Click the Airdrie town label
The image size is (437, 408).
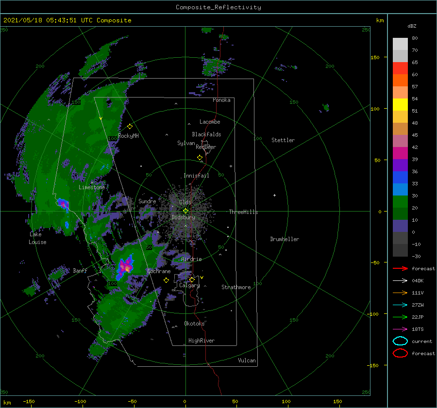coord(191,259)
